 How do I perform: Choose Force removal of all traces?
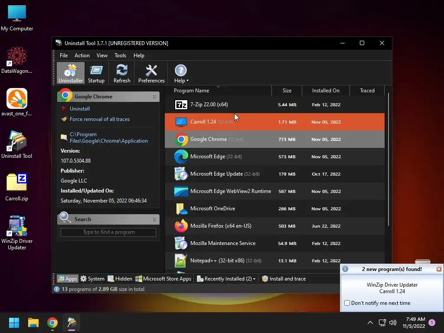tap(100, 119)
